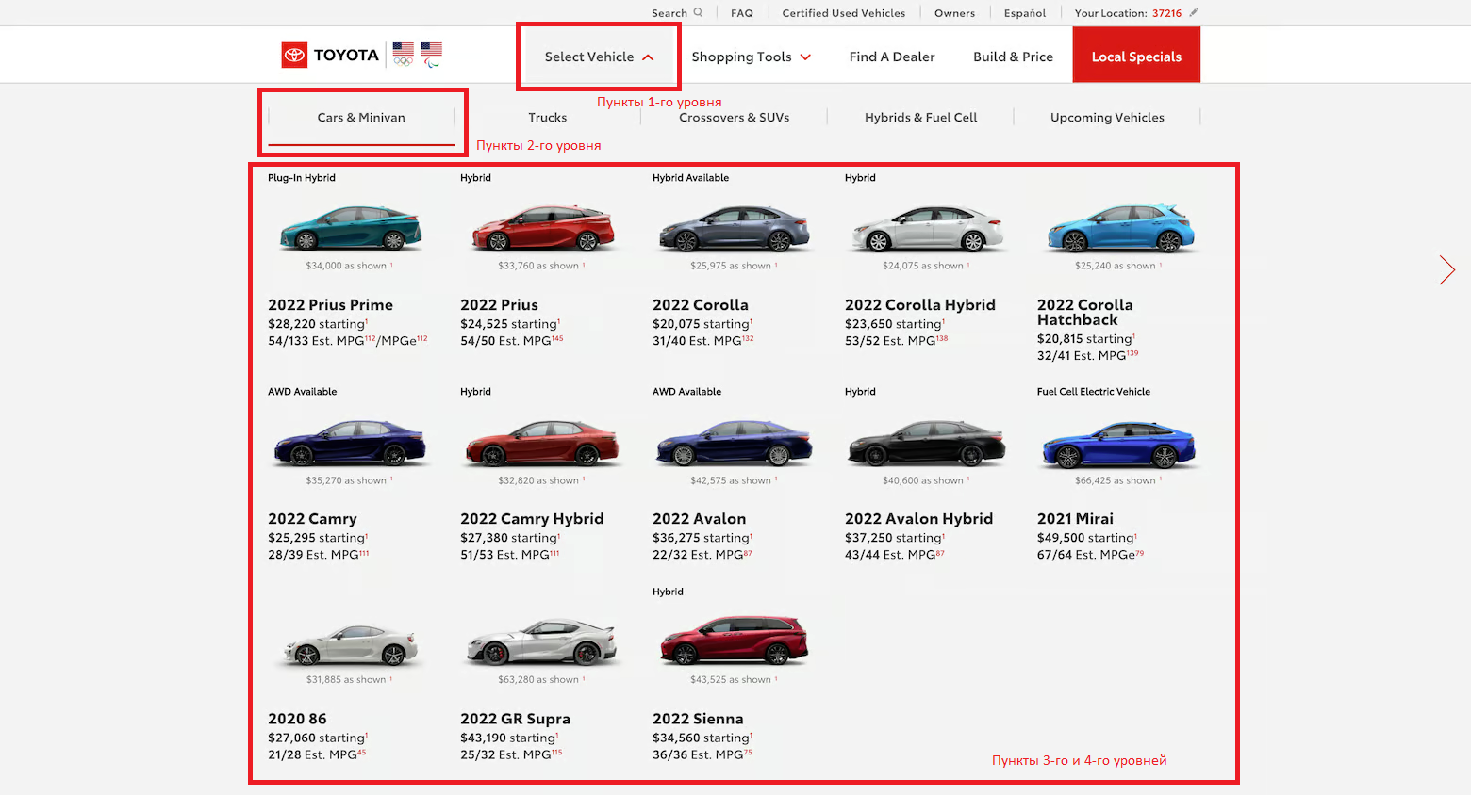The image size is (1471, 795).
Task: Click the Plug-In Hybrid label
Action: click(x=302, y=178)
